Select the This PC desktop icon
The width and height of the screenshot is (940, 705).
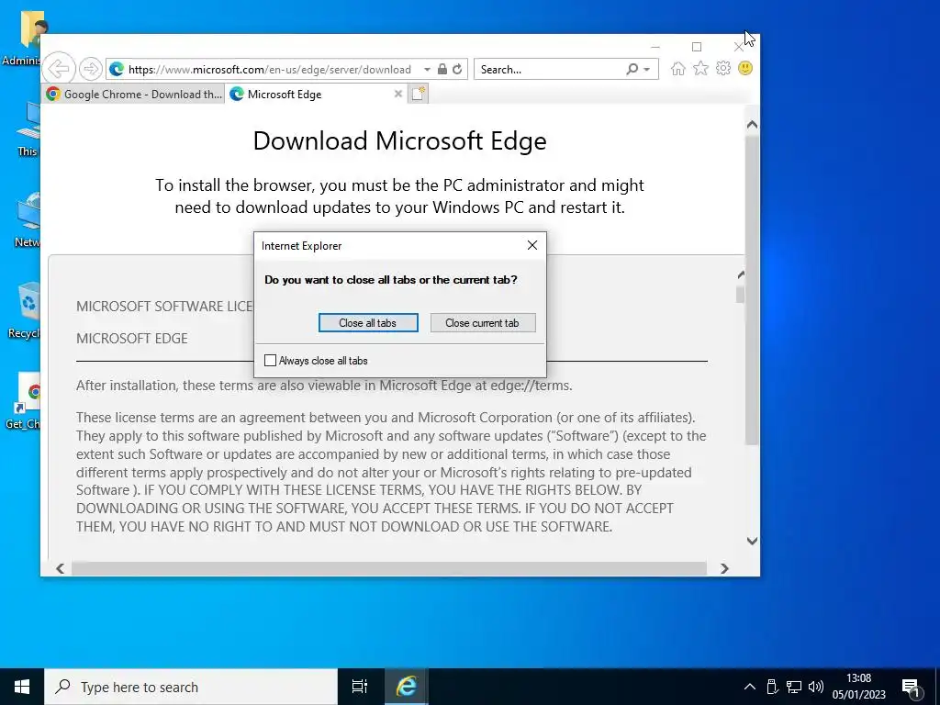pos(27,129)
